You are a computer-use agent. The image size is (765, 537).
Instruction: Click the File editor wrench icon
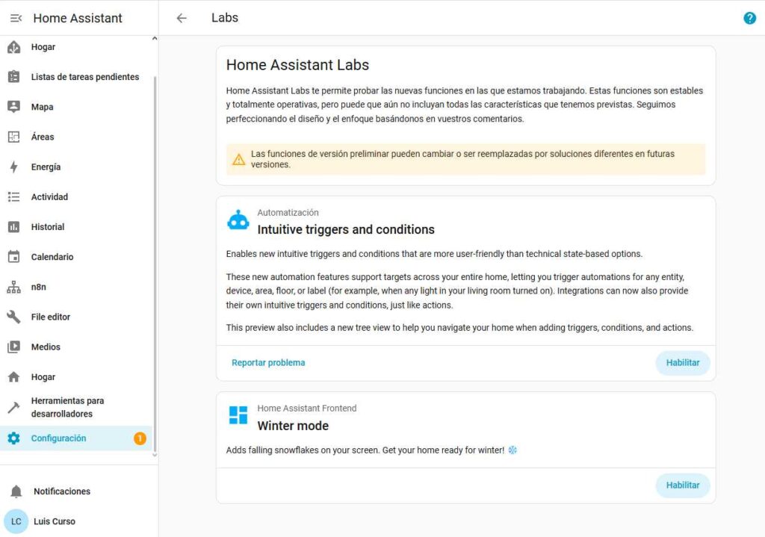(13, 317)
